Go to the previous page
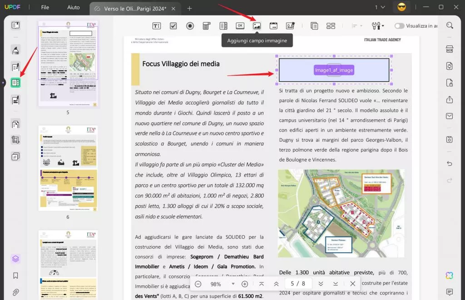Screen dimensions: 465x300 click(x=276, y=284)
